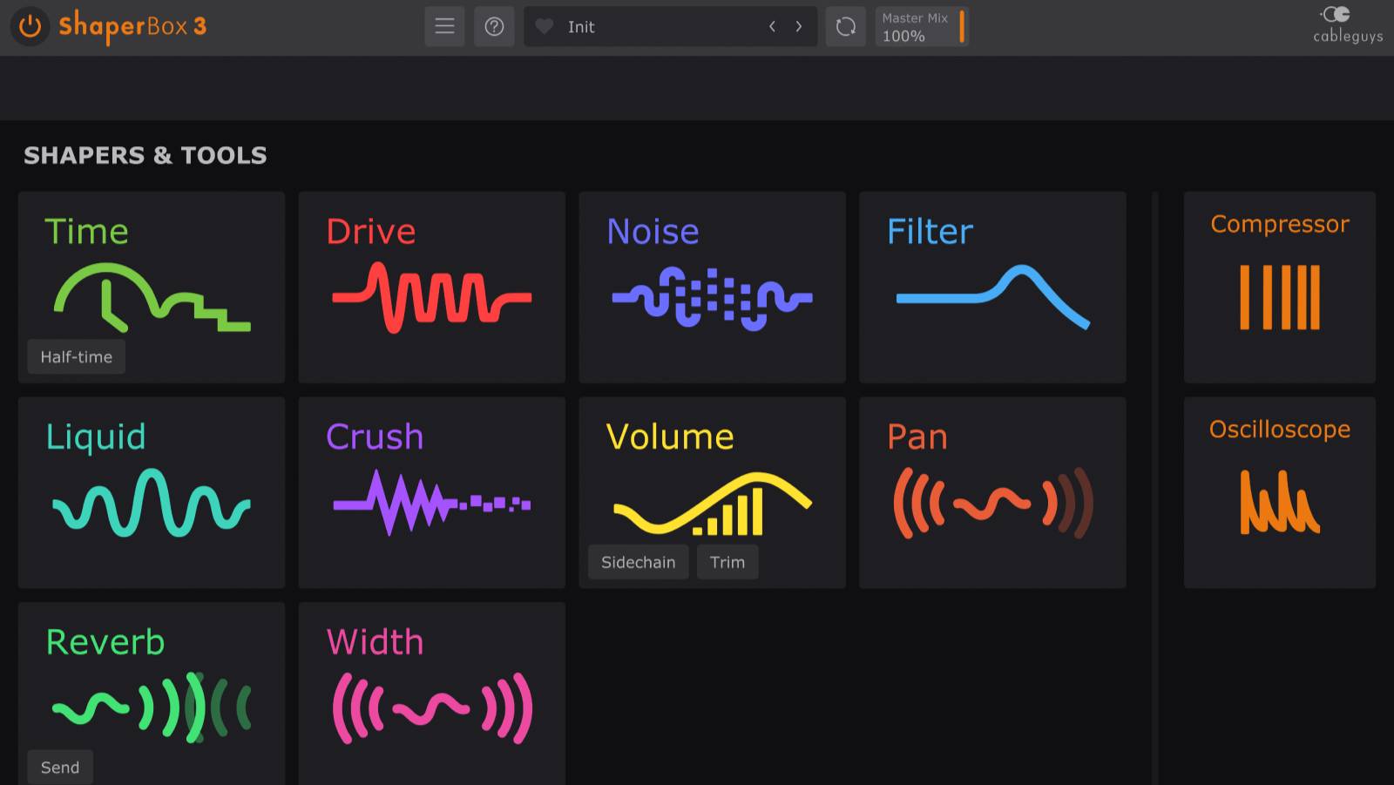The image size is (1394, 785).
Task: Open the Init preset name browser
Action: 581,27
